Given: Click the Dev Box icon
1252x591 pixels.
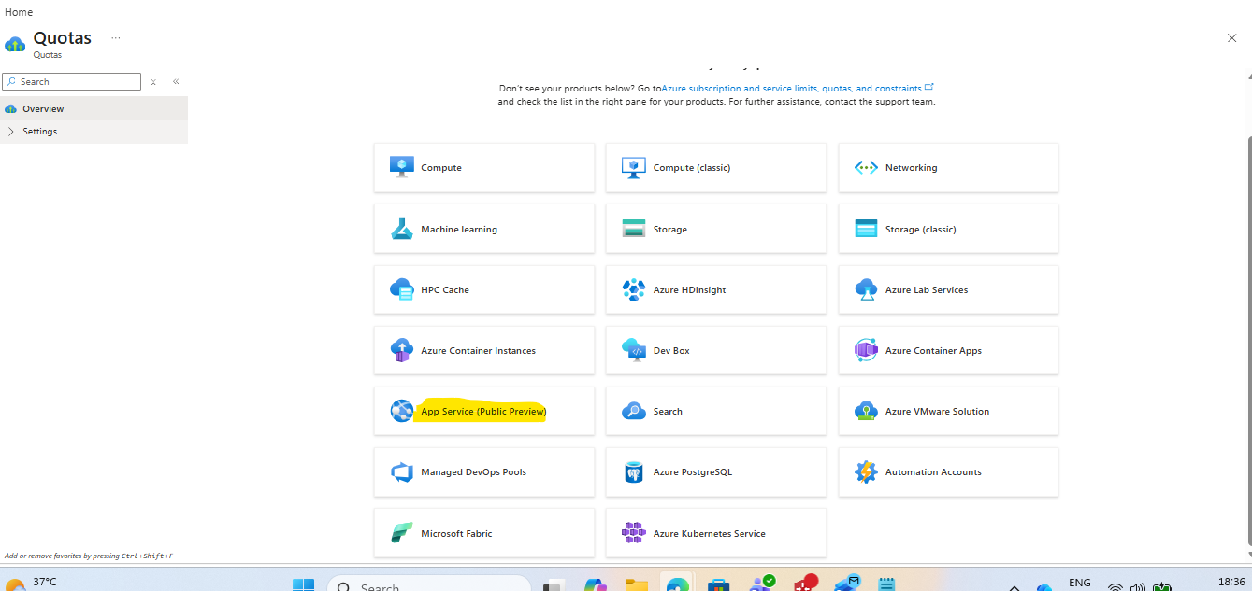Looking at the screenshot, I should pos(634,350).
